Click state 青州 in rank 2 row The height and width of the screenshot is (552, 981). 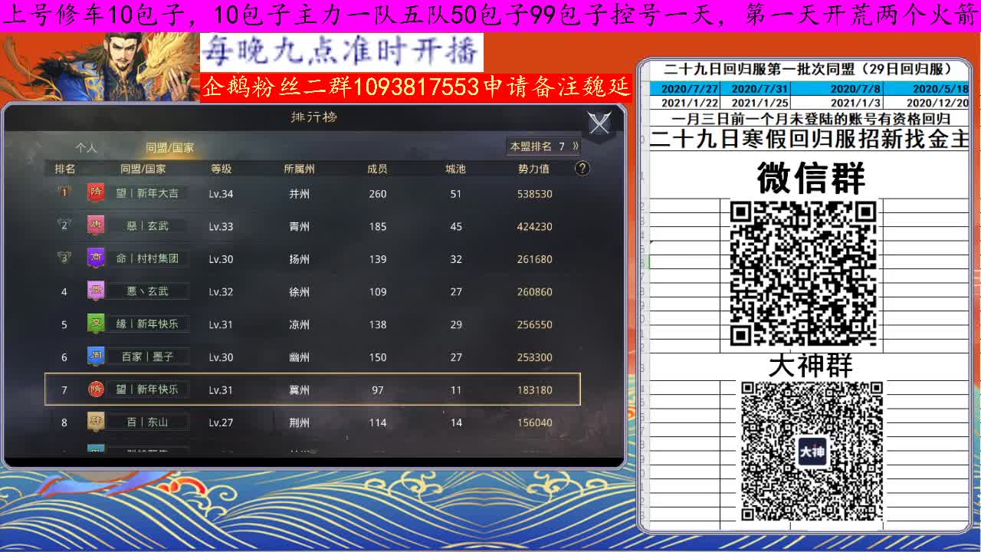click(299, 226)
